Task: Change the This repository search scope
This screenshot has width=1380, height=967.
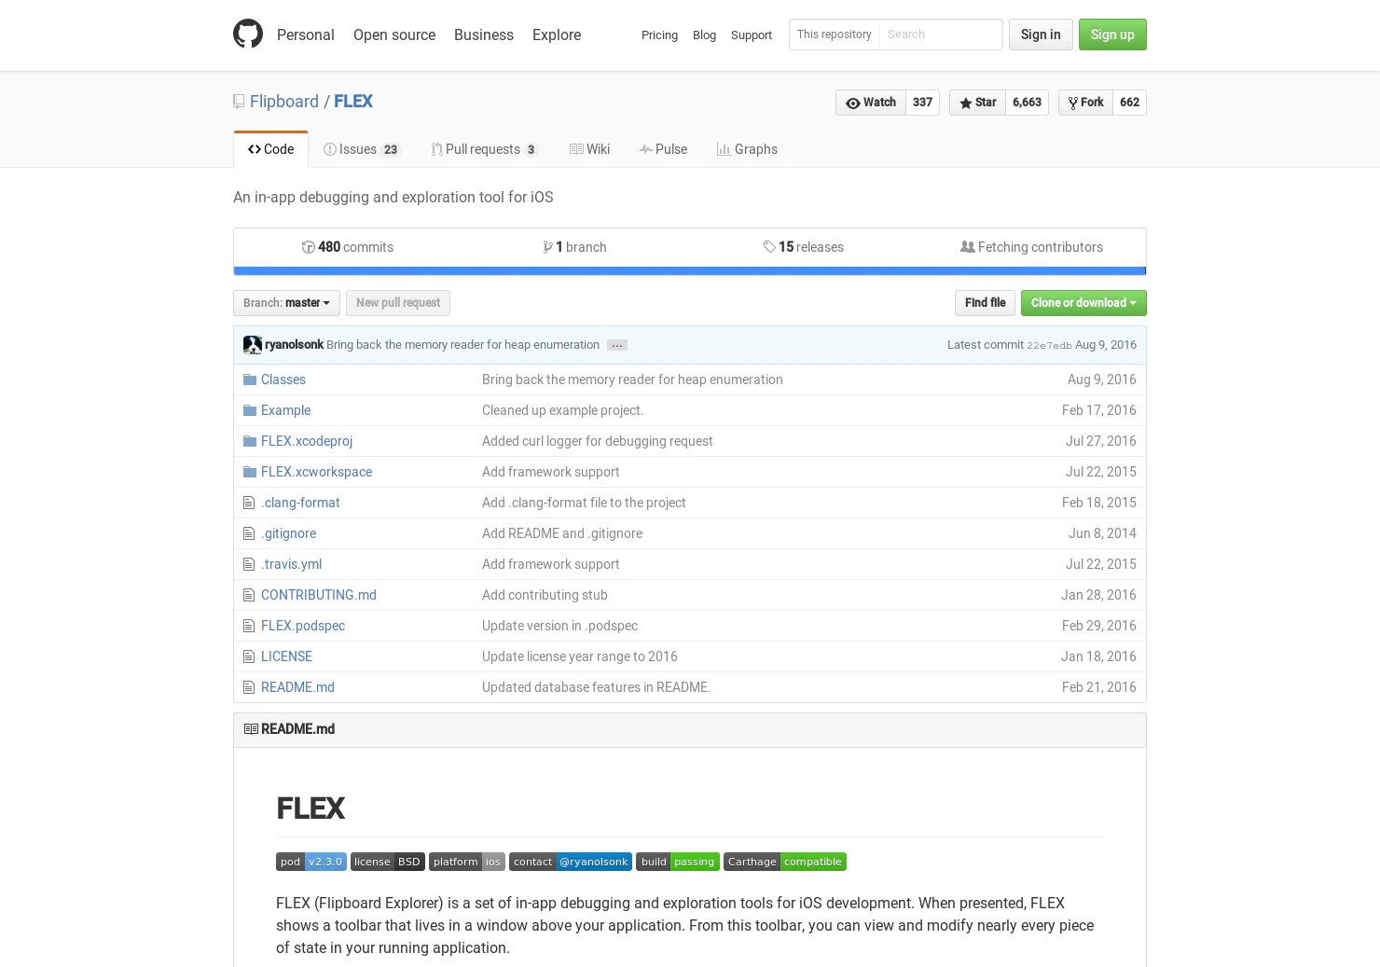Action: tap(835, 35)
